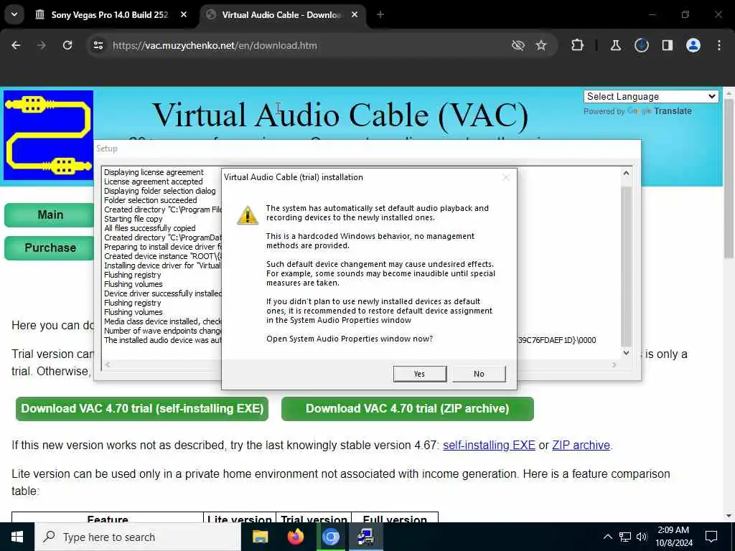Open the Chrome profile avatar

point(693,45)
